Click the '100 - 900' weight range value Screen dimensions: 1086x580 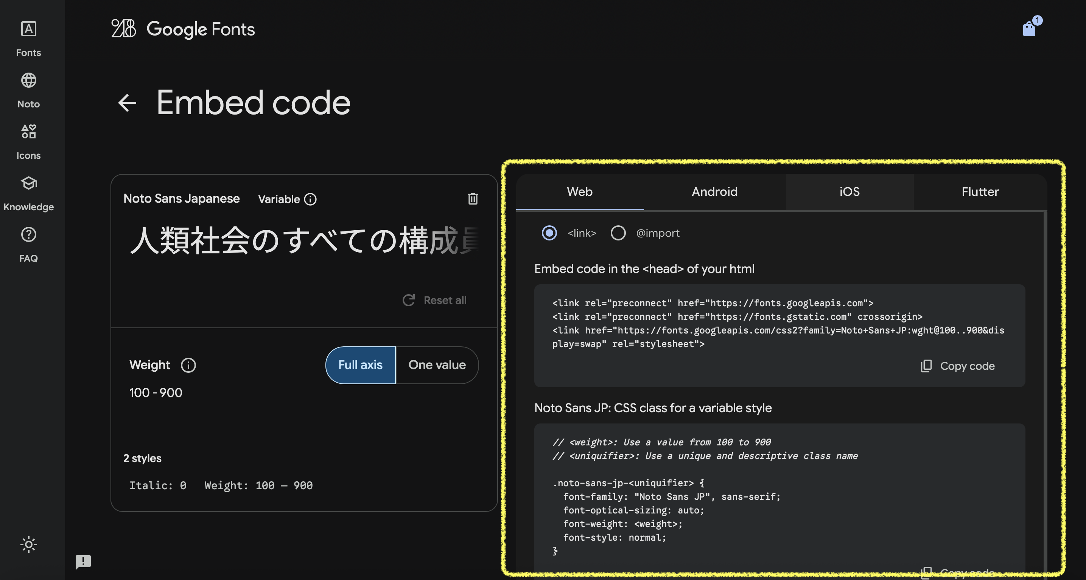point(156,392)
